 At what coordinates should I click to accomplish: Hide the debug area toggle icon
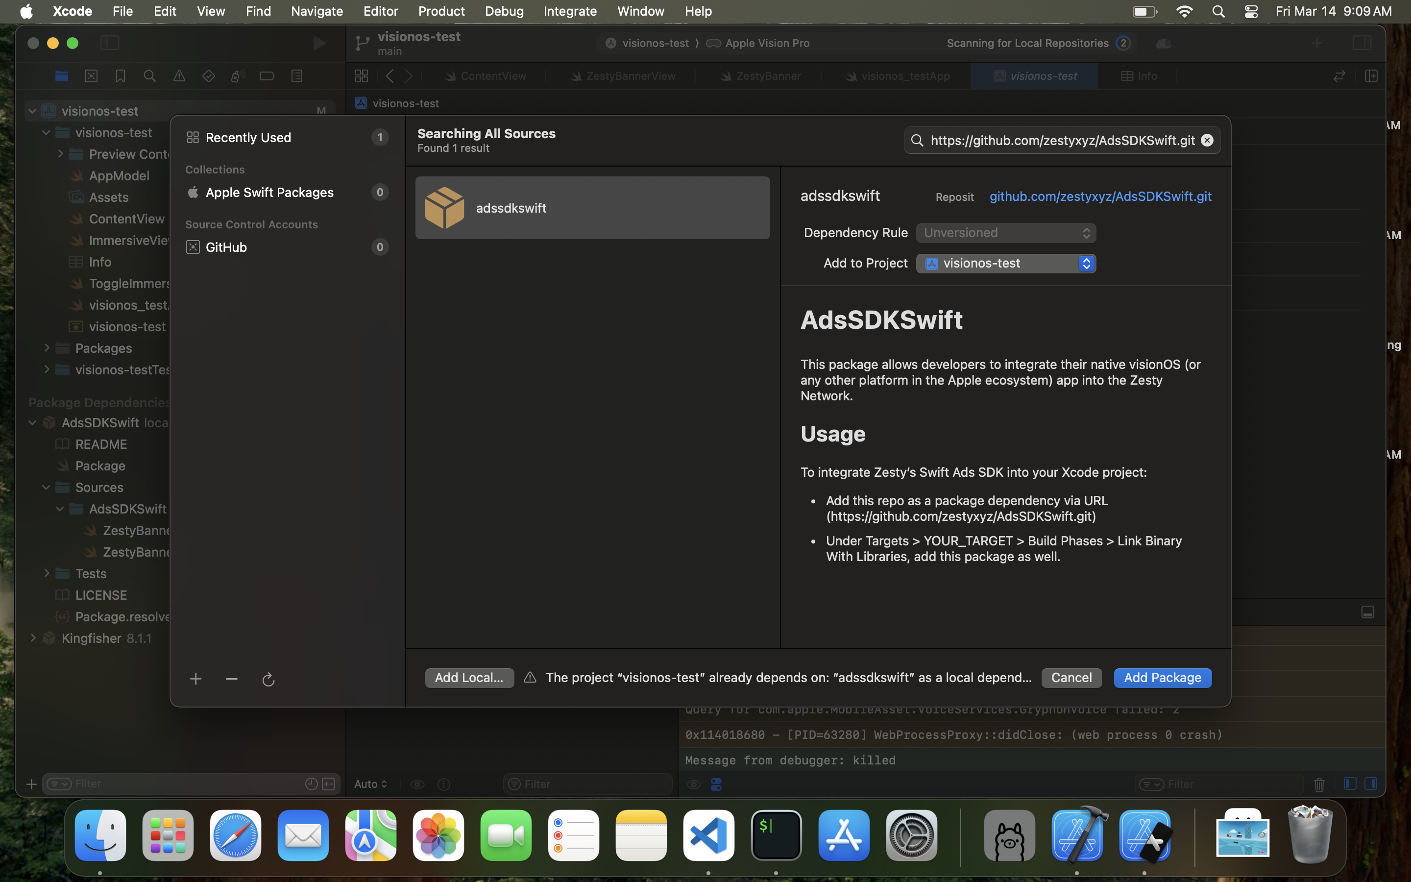tap(1368, 612)
